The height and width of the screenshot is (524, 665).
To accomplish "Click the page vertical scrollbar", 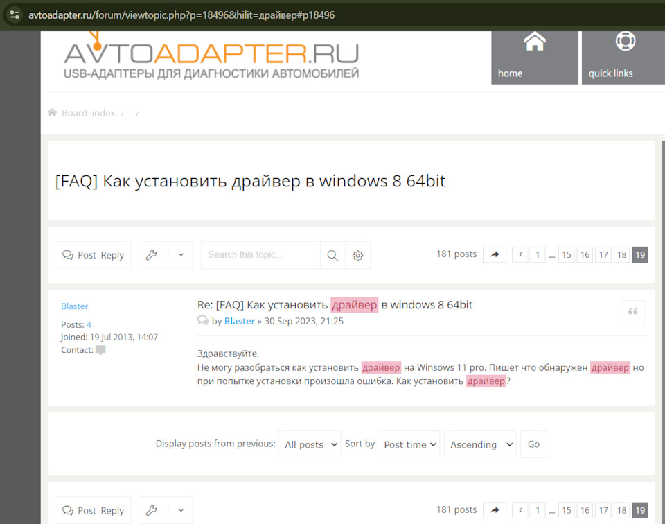I will tap(663, 331).
